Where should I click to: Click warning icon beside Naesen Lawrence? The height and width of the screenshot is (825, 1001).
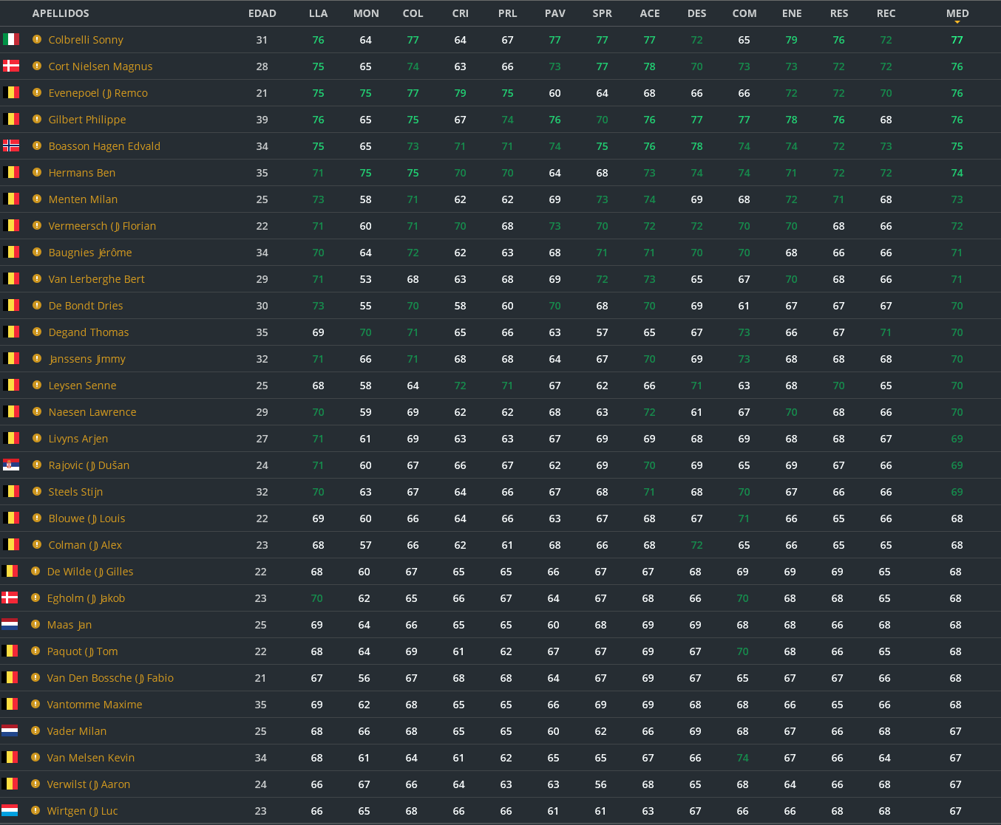coord(37,411)
